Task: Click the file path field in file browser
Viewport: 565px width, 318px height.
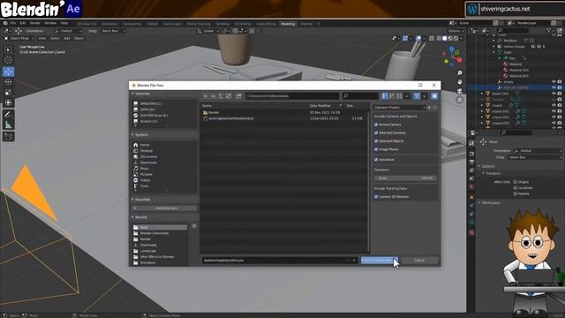Action: pos(292,96)
